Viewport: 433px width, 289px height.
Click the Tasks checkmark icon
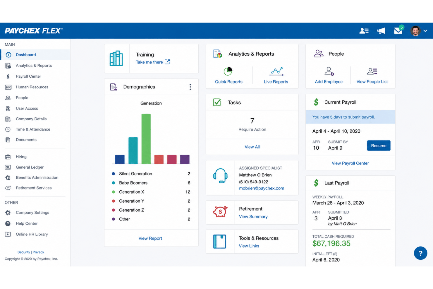coord(217,102)
